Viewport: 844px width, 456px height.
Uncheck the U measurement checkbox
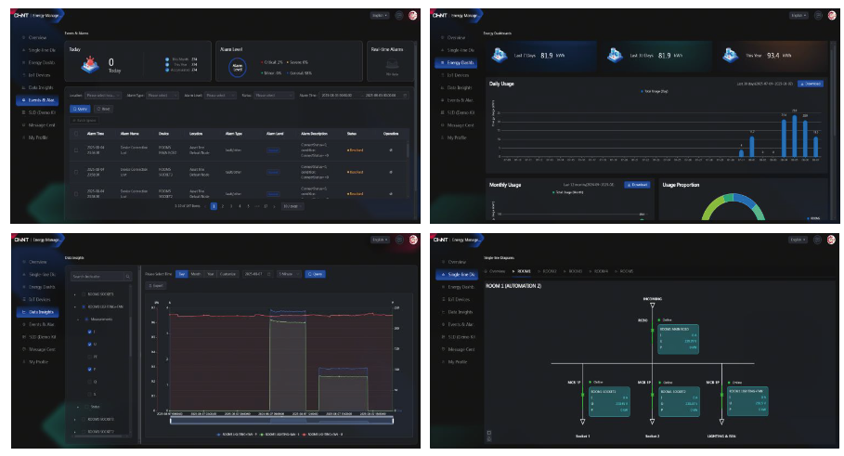[90, 344]
